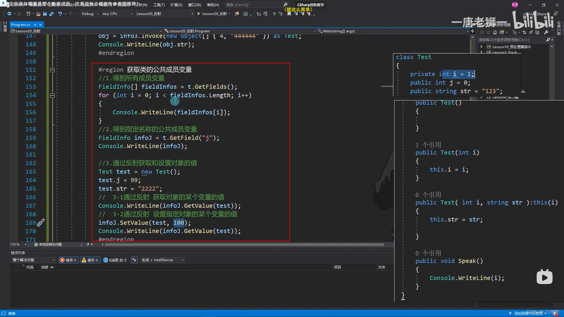Click the scroll-up arrow of the editor vertical scrollbar

472,37
